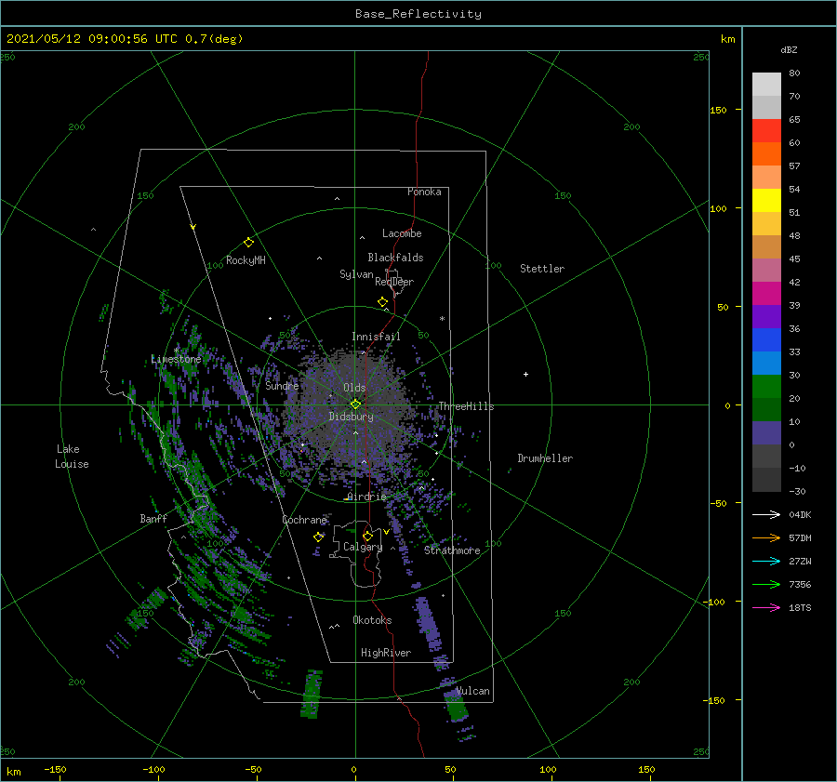This screenshot has width=837, height=782.
Task: Click the blue 33 dBZ color swatch
Action: (766, 340)
